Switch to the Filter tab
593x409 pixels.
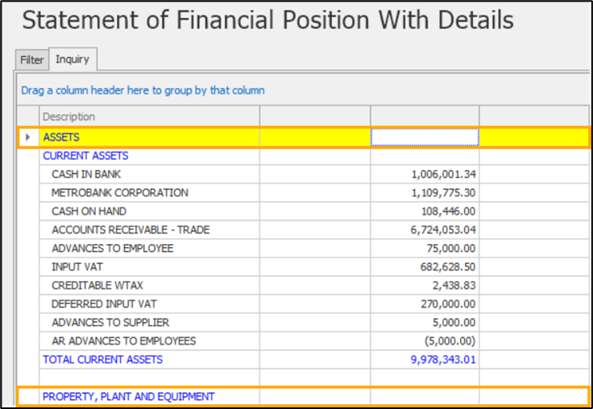point(31,60)
